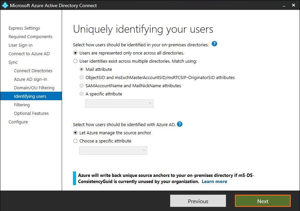Click the Next button
This screenshot has width=300, height=211.
click(262, 201)
